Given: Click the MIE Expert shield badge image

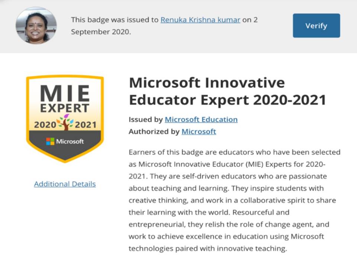Looking at the screenshot, I should [65, 119].
